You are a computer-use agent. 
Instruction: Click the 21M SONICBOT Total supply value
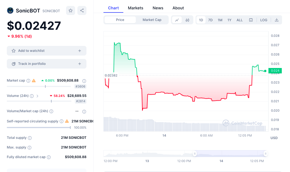(x=74, y=138)
